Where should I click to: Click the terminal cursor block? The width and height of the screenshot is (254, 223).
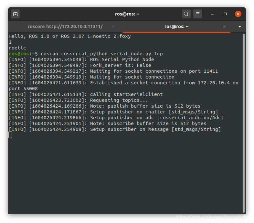(10, 135)
